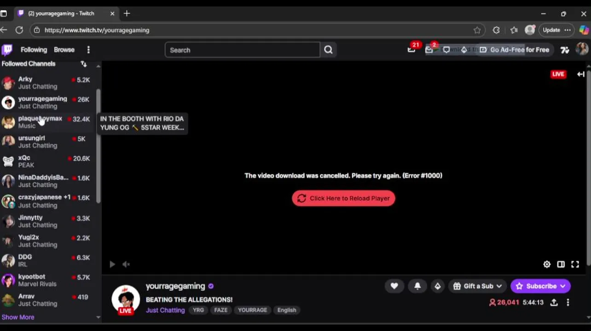
Task: Go to the Following tab
Action: click(34, 50)
